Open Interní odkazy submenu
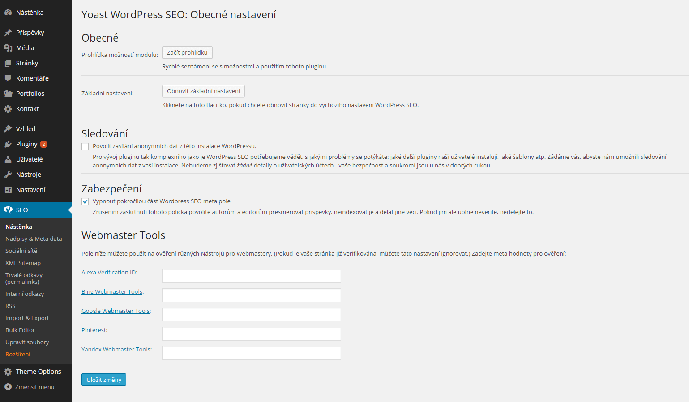 25,294
